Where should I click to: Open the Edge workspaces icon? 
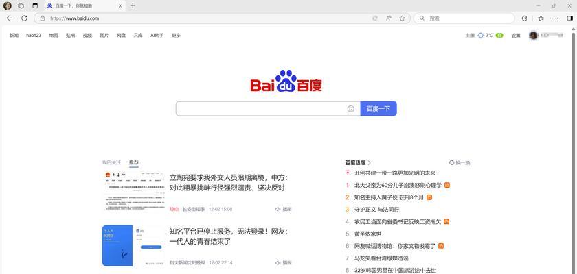[21, 6]
